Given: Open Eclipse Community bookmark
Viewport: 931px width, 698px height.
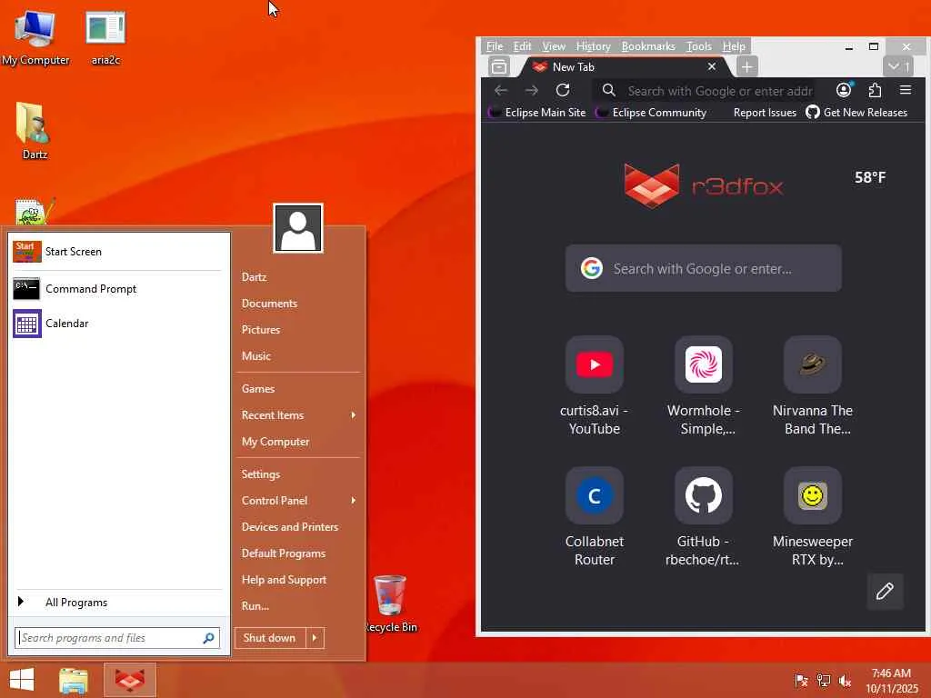Looking at the screenshot, I should [x=651, y=113].
